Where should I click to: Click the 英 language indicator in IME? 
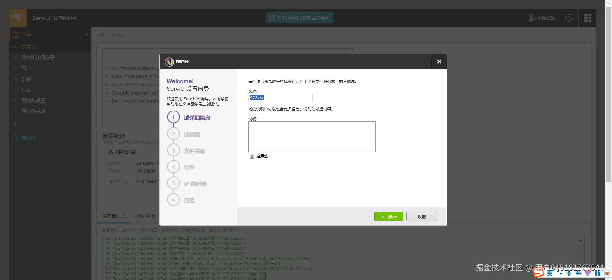pyautogui.click(x=550, y=273)
